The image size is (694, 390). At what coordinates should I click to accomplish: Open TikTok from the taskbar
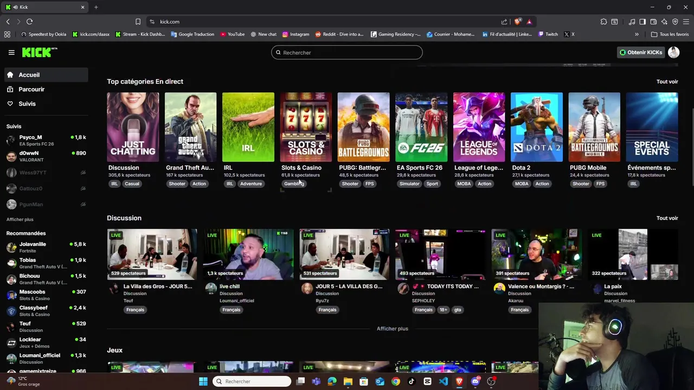click(x=412, y=381)
